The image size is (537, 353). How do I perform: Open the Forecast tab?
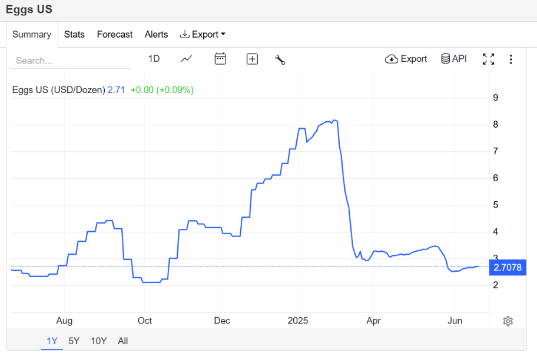point(115,35)
